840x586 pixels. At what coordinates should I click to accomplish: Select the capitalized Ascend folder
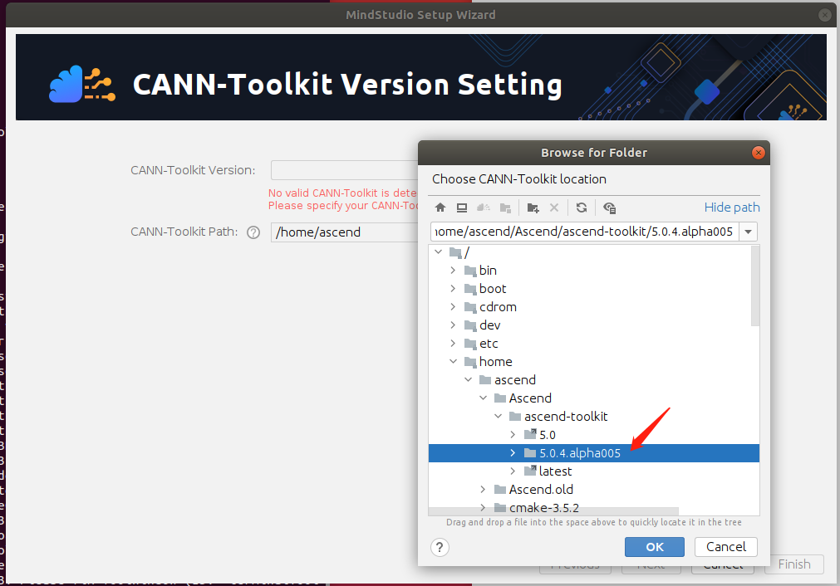[593, 398]
